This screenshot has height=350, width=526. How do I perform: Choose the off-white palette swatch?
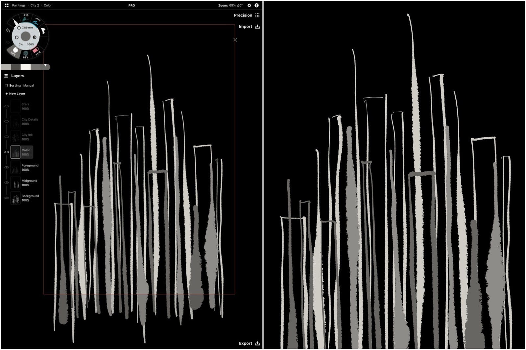26,67
